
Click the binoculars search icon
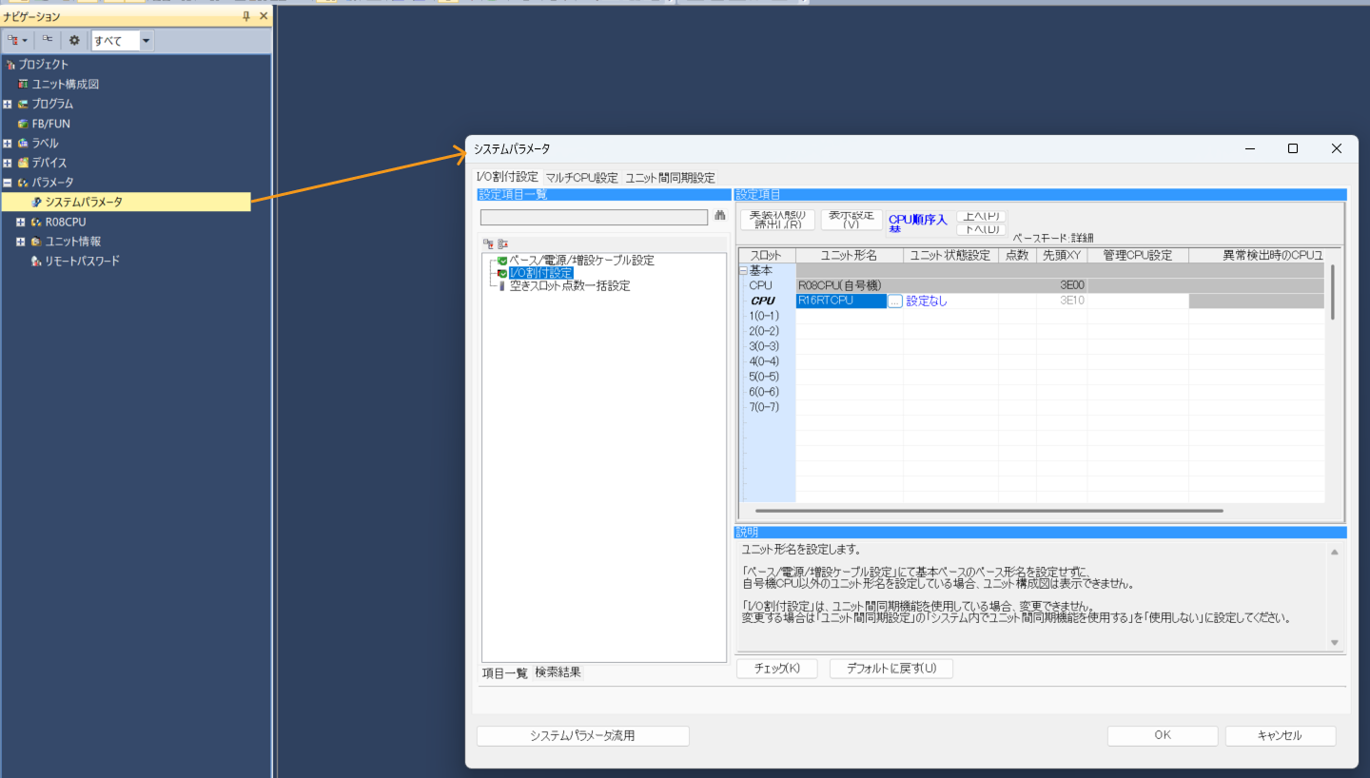(x=720, y=216)
